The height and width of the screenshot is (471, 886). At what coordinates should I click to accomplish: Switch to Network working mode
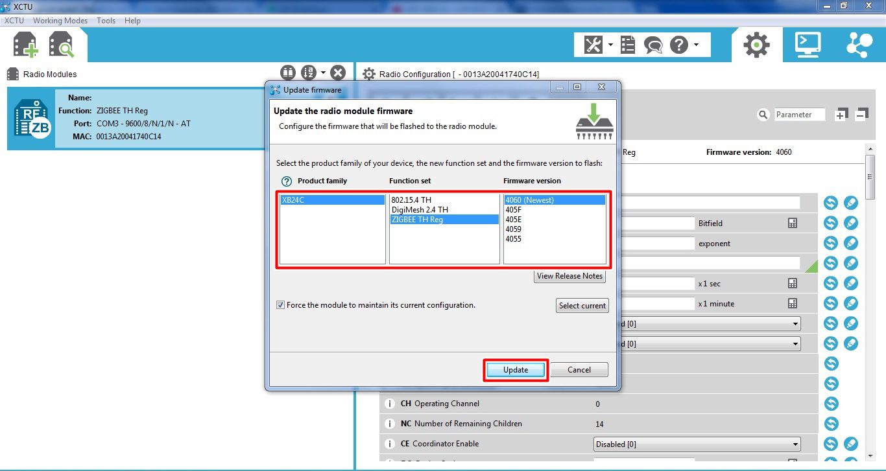(x=859, y=45)
